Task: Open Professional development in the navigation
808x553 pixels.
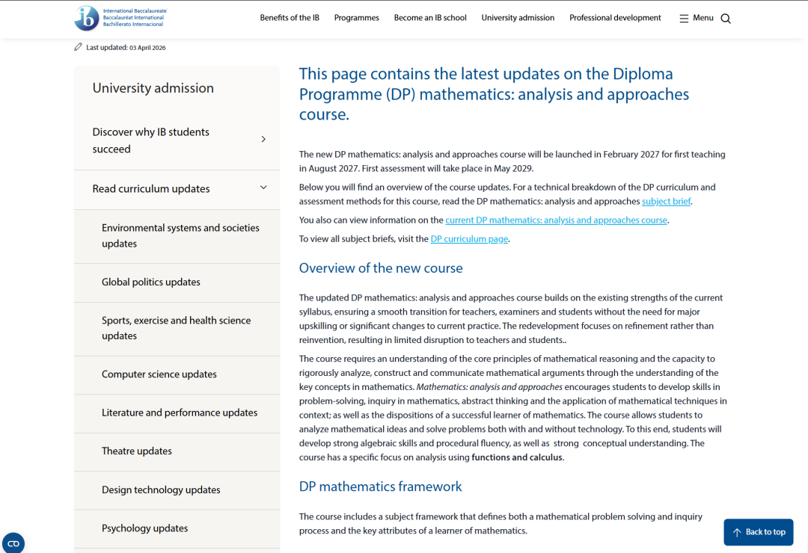Action: [615, 17]
